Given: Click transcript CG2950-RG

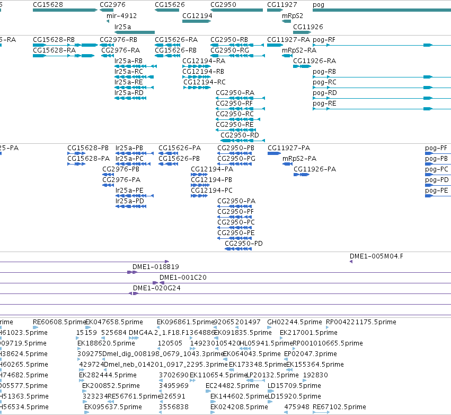Looking at the screenshot, I should [x=237, y=56].
